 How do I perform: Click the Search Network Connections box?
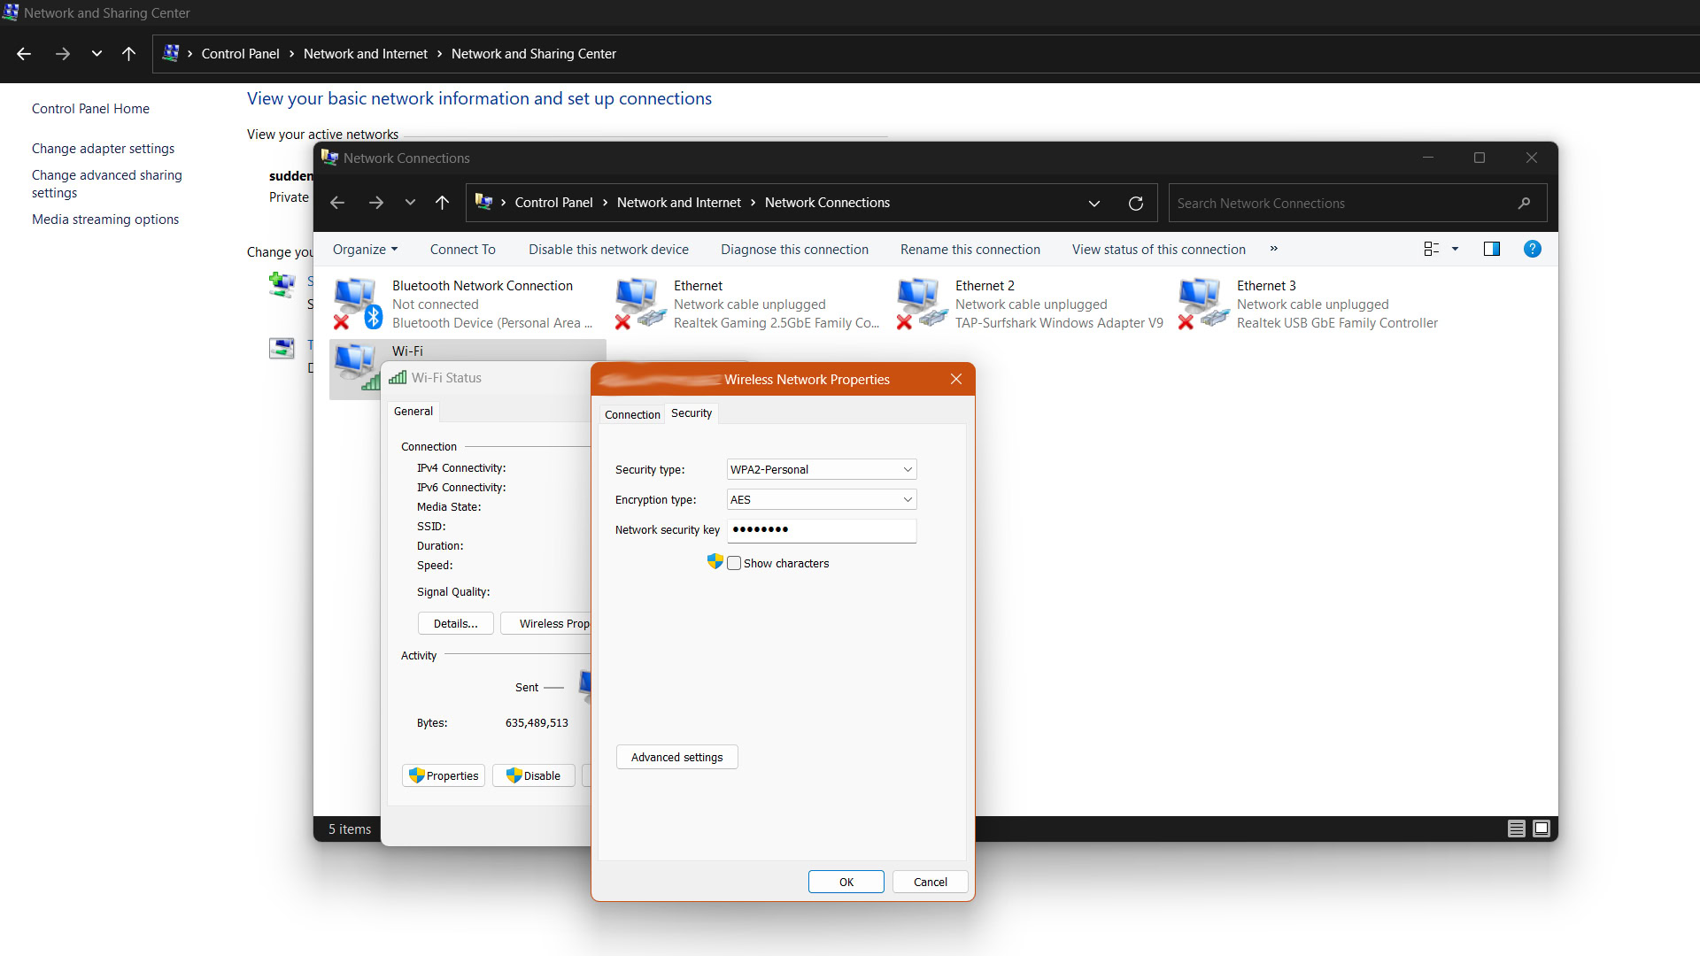coord(1341,204)
